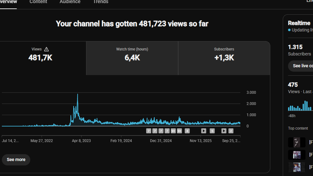Go to the Trends tab
The height and width of the screenshot is (176, 313).
pos(101,2)
